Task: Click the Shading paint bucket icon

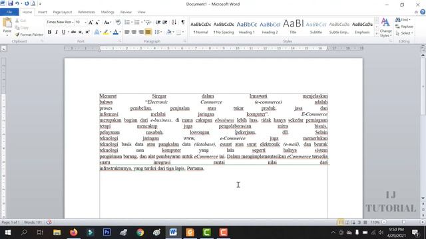Action: 168,32
